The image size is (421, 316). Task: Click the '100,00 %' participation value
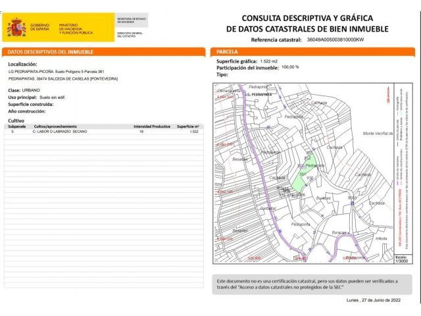(x=290, y=67)
